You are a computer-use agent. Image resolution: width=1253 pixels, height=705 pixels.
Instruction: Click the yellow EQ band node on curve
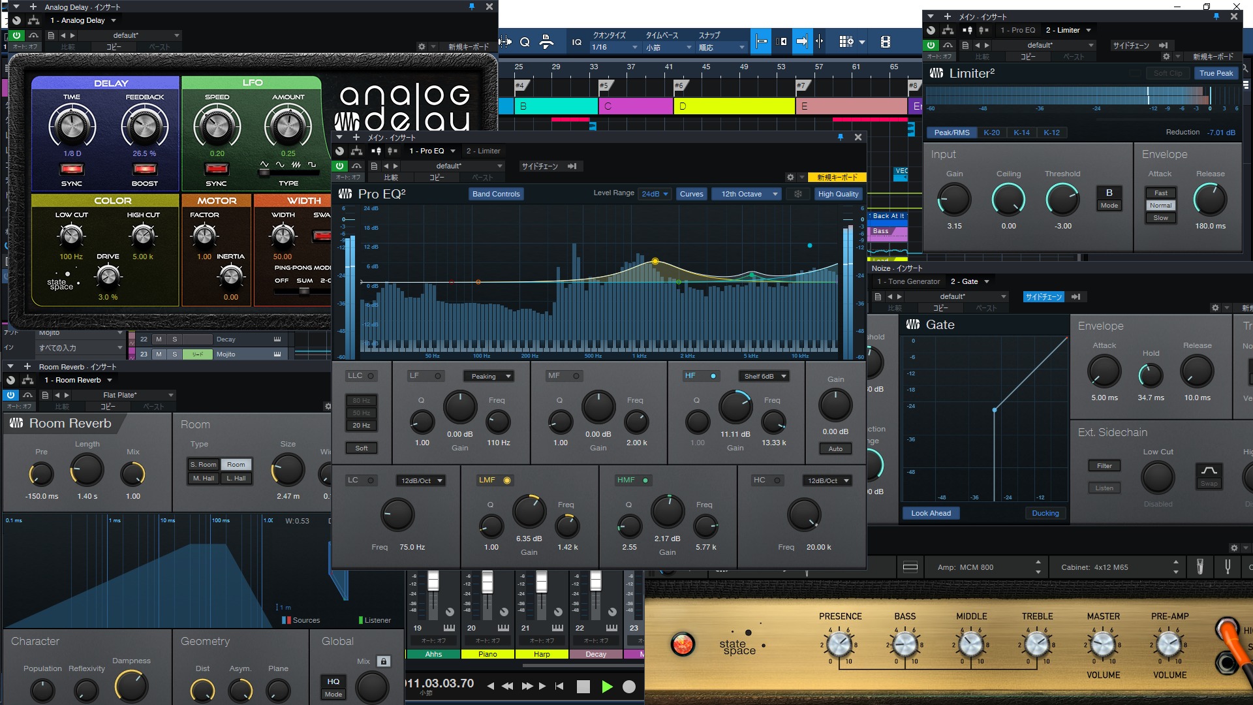655,262
